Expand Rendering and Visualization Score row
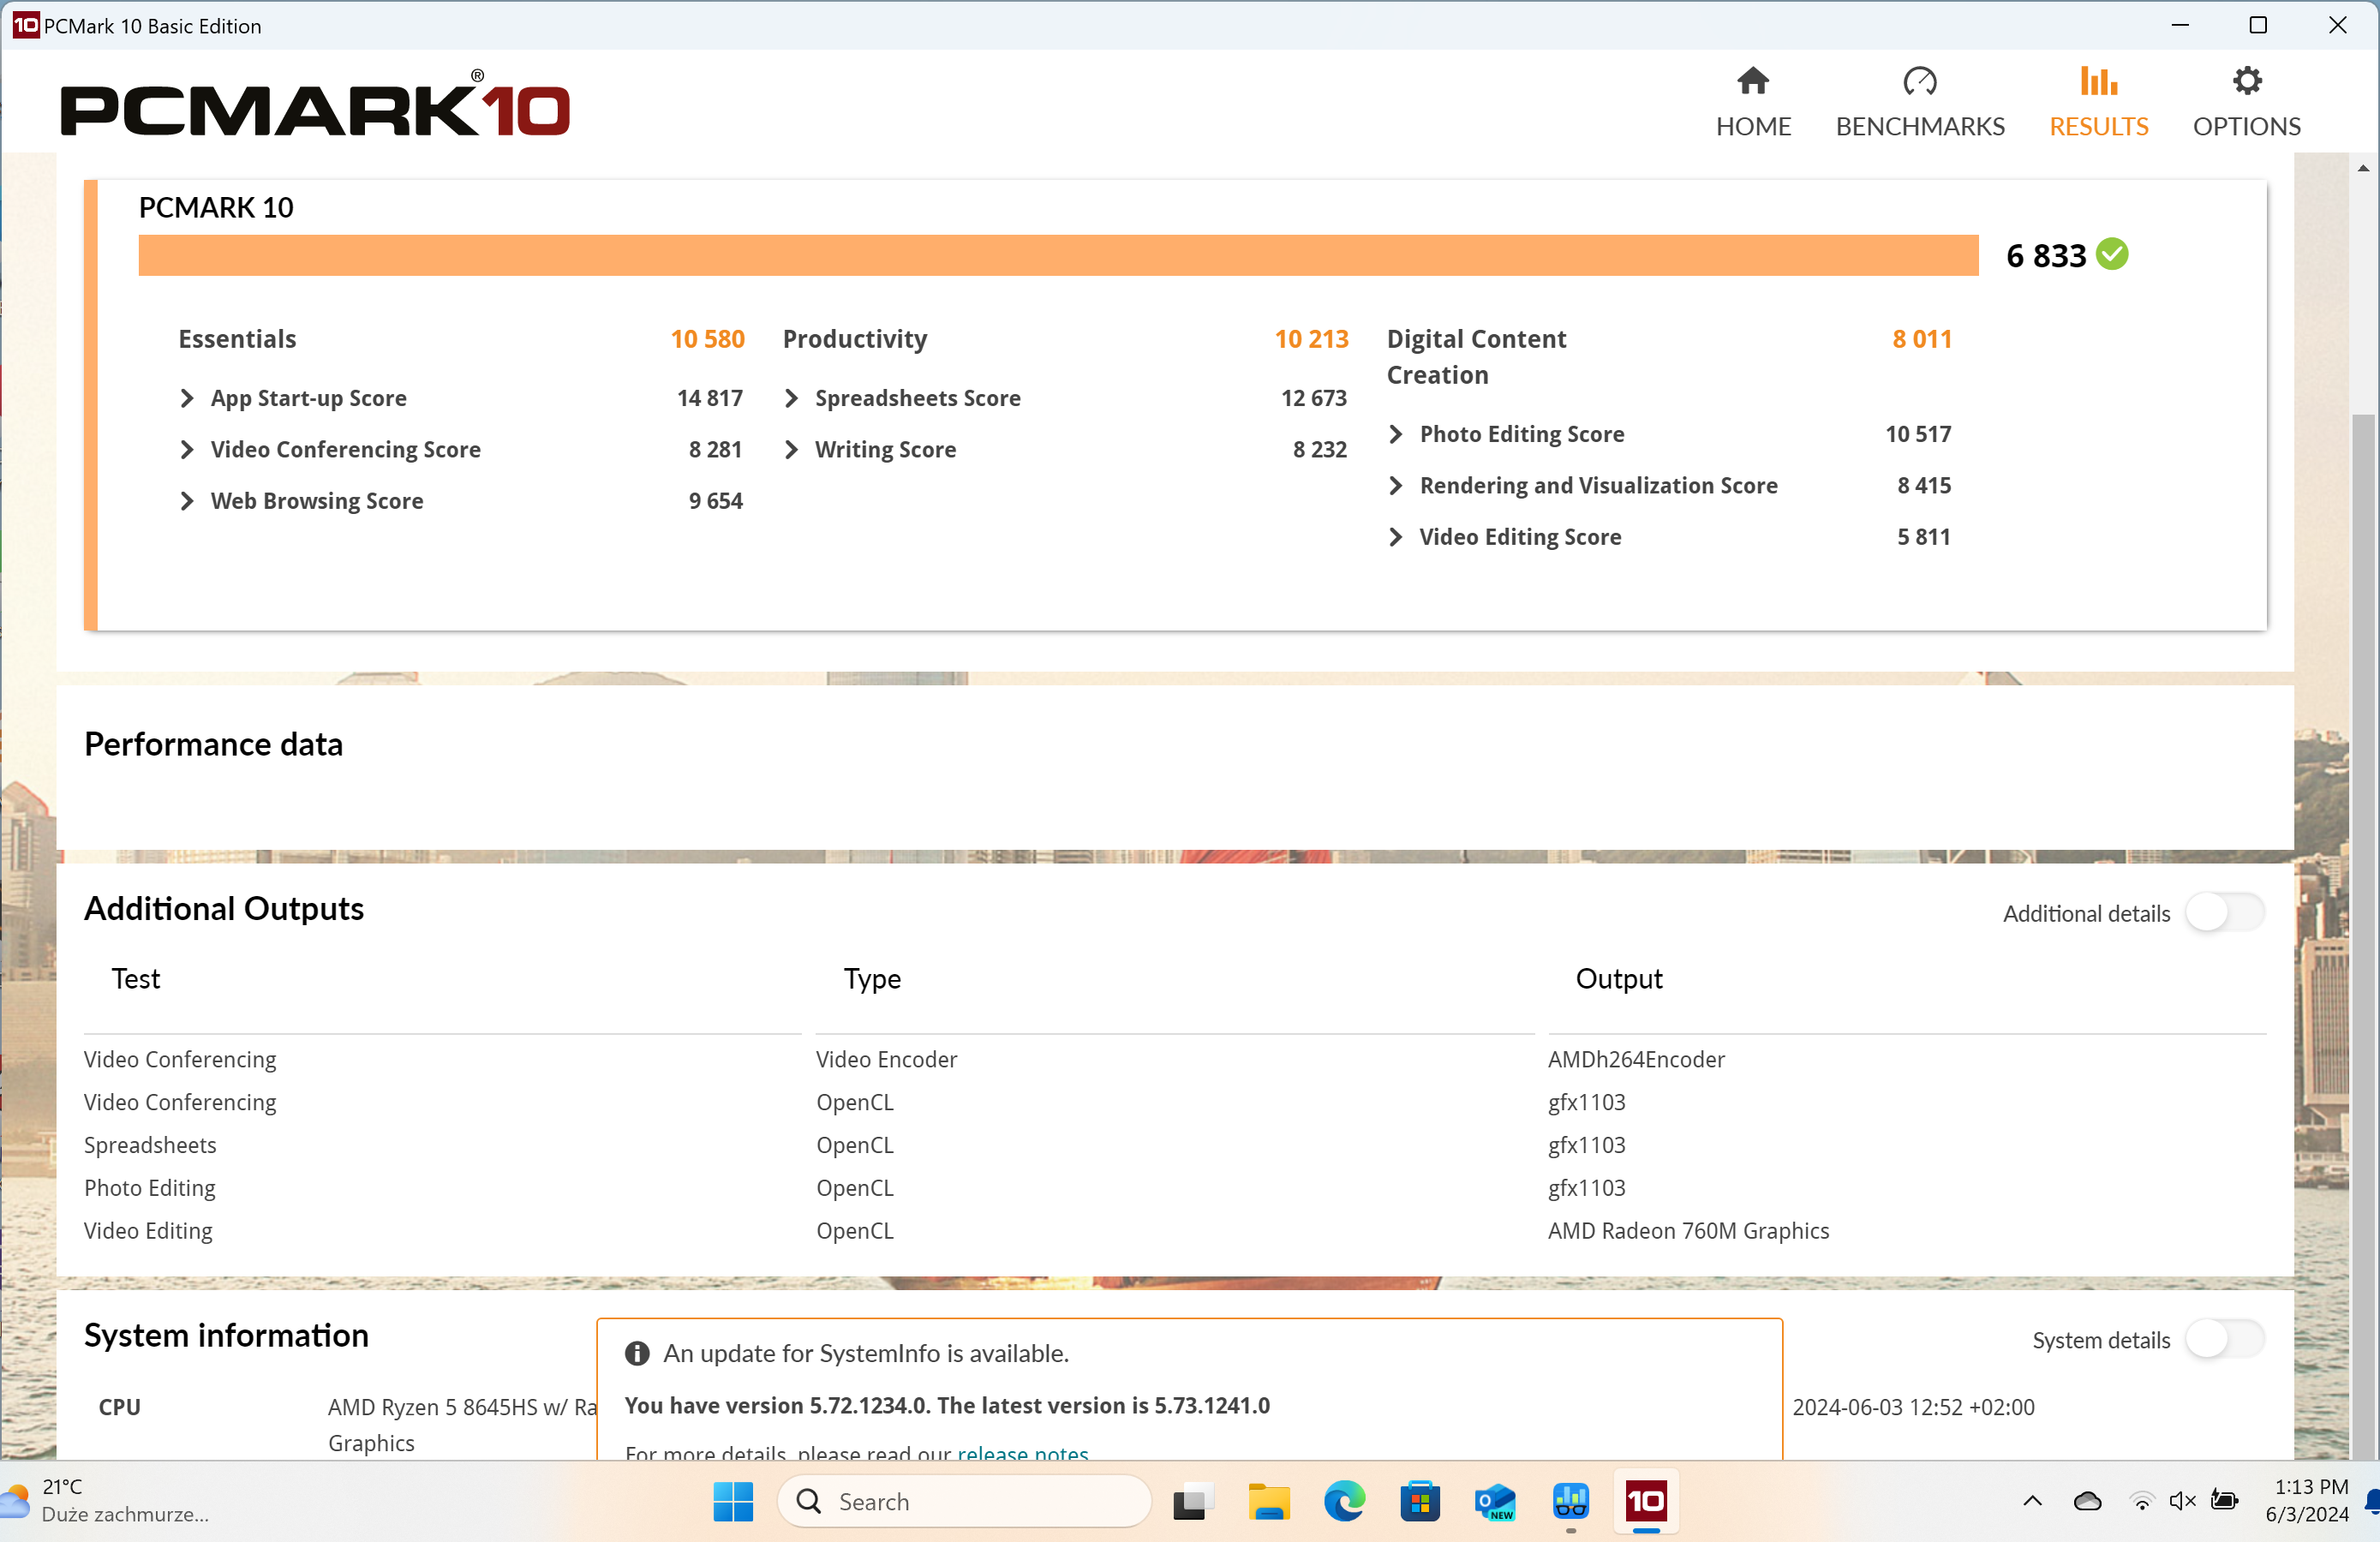Screen dimensions: 2380x1542 click(1396, 485)
